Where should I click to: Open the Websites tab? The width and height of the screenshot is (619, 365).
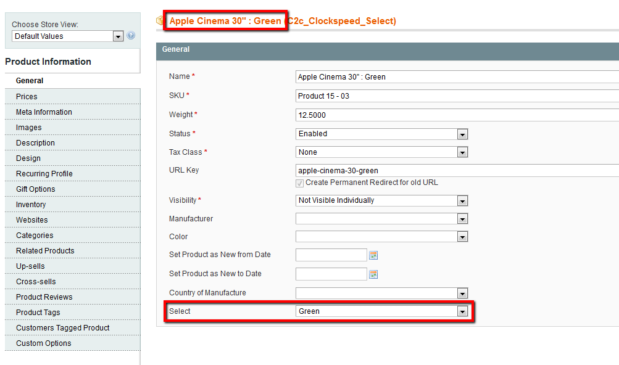pos(73,219)
